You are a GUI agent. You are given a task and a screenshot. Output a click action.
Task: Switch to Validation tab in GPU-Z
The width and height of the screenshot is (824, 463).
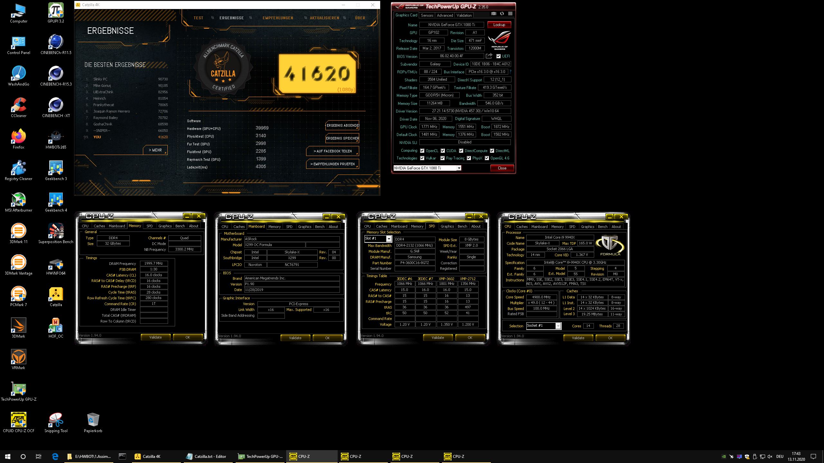tap(464, 15)
